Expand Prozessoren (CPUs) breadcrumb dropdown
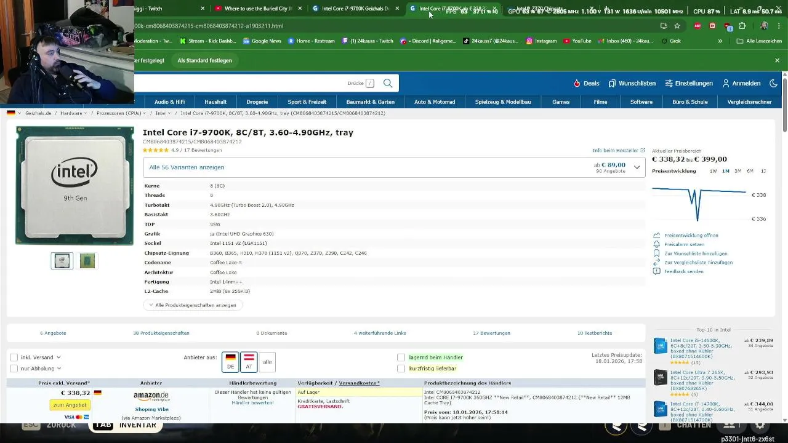 [144, 113]
